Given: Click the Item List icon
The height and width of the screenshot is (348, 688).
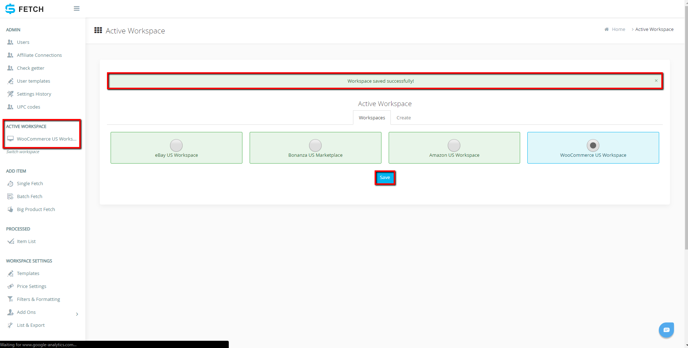Looking at the screenshot, I should (10, 241).
